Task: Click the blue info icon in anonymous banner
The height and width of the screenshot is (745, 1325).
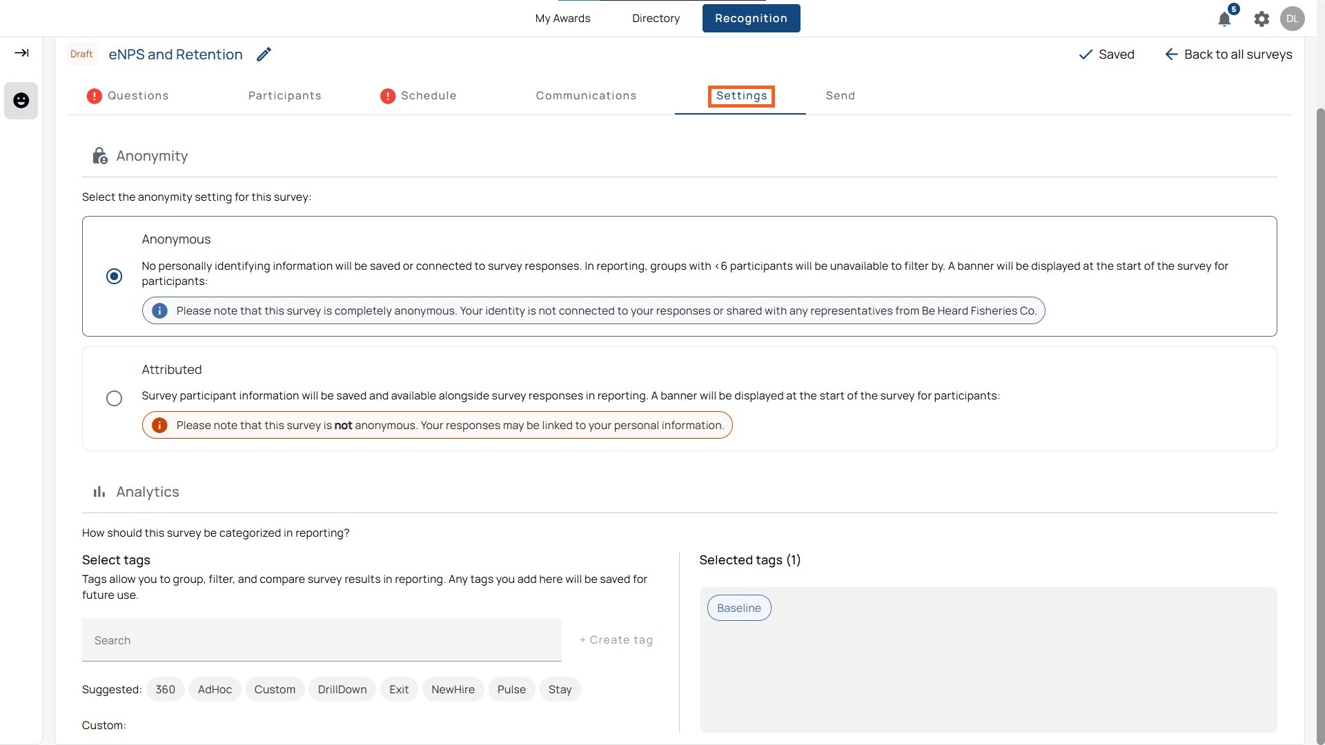Action: pos(159,311)
